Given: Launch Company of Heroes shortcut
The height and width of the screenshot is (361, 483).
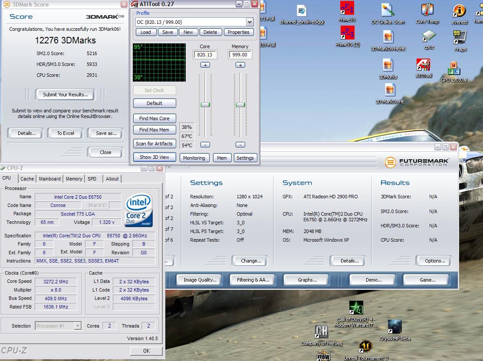Looking at the screenshot, I should (322, 332).
